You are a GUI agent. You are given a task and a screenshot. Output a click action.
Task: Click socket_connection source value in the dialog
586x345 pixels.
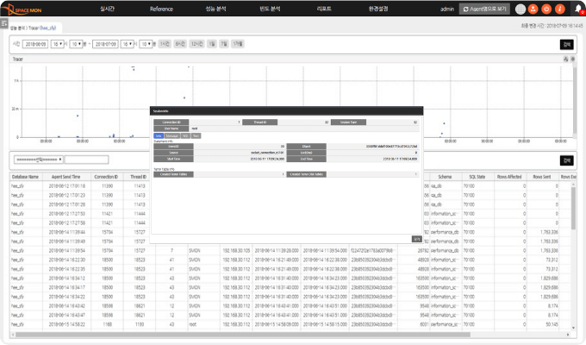[x=267, y=153]
